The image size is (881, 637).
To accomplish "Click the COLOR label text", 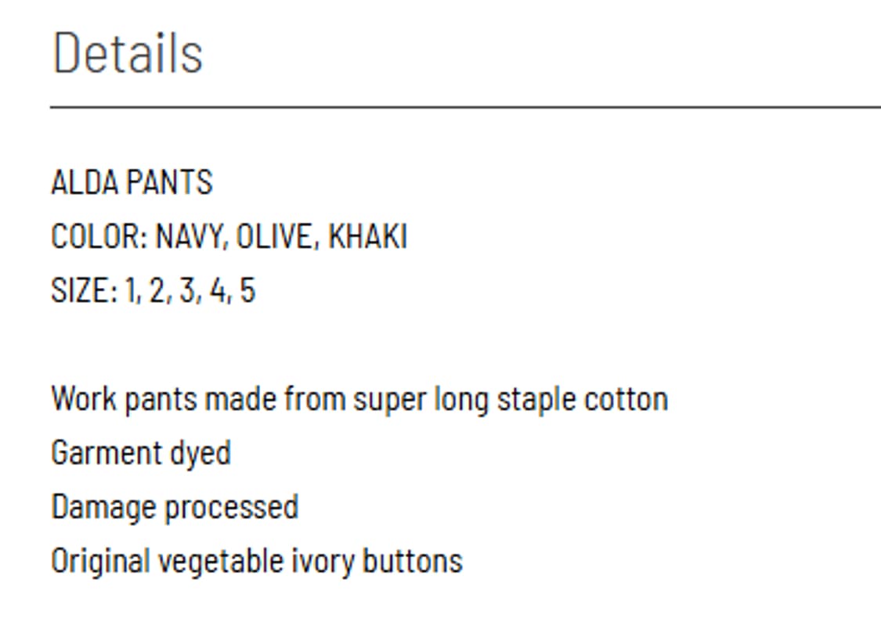I will coord(99,236).
